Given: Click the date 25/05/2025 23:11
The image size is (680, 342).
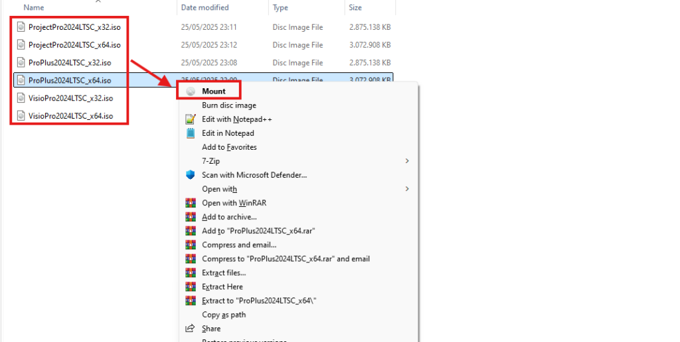Looking at the screenshot, I should point(209,27).
